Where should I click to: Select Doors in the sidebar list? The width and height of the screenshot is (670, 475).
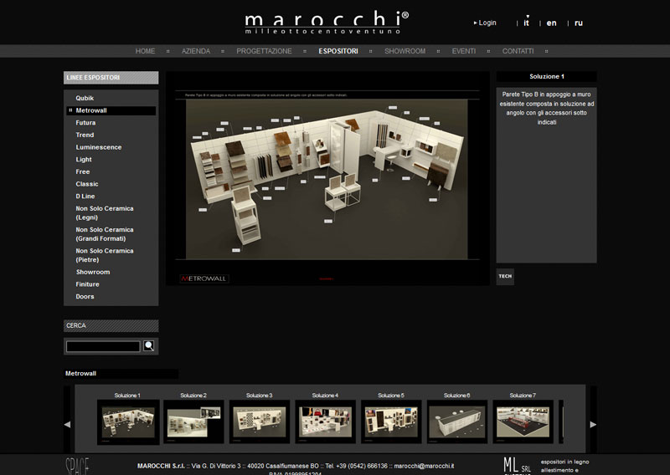pos(85,297)
